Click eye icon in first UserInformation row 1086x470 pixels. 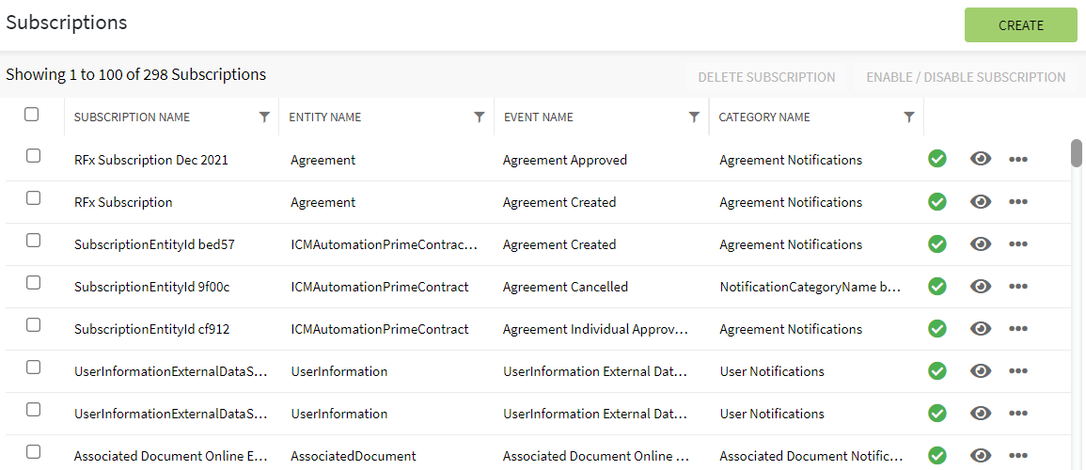pos(981,370)
